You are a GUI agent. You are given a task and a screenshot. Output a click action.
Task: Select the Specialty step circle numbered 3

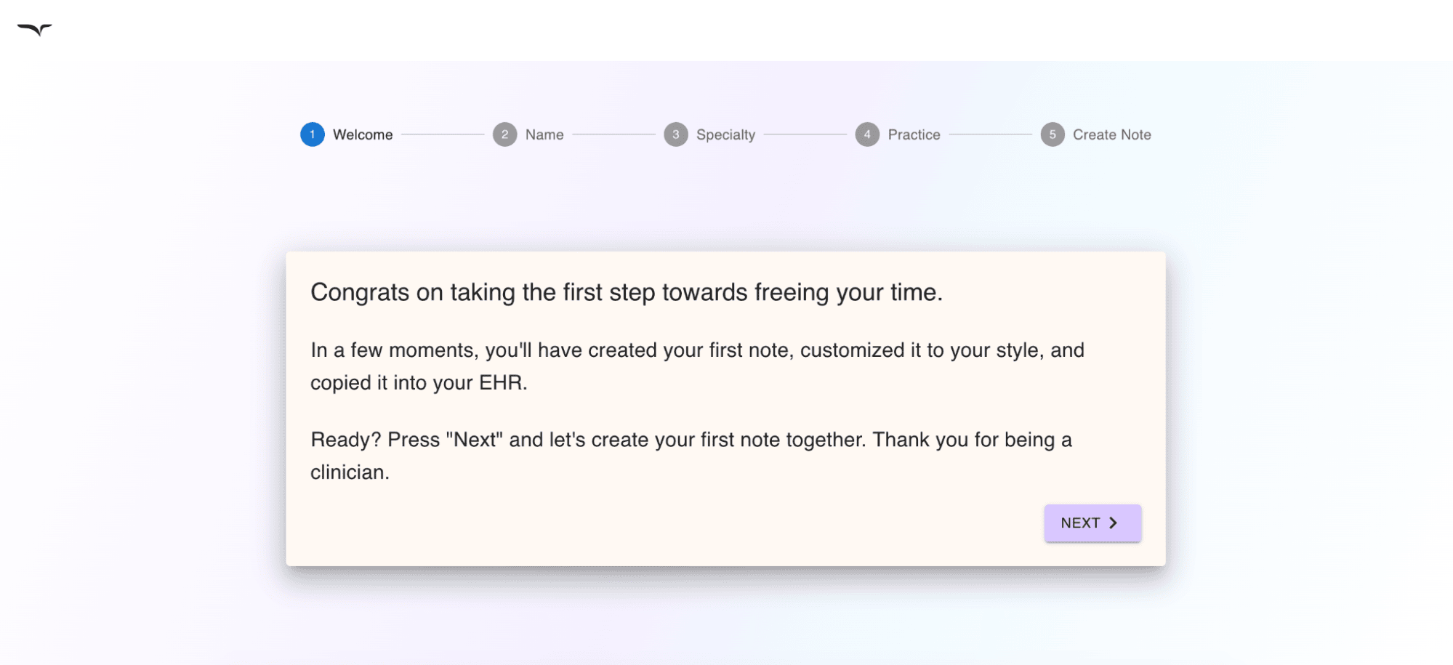[x=676, y=134]
